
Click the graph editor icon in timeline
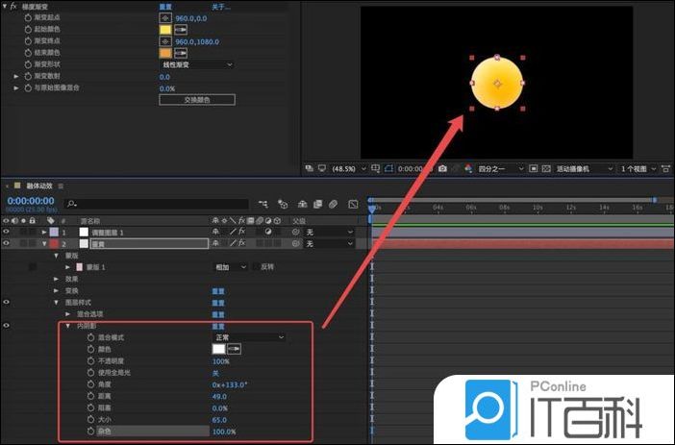point(351,204)
